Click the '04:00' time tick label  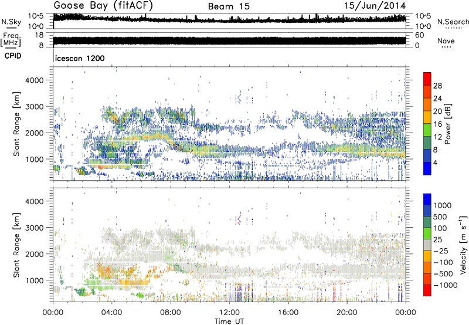tap(112, 313)
